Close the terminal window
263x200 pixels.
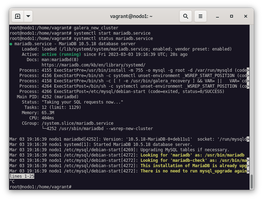click(x=246, y=16)
